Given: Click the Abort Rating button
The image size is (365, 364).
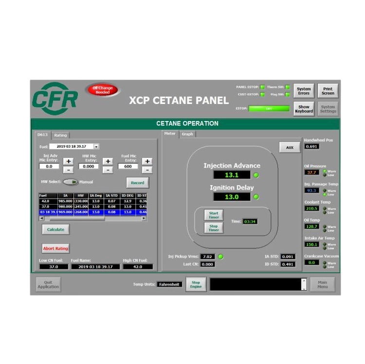Looking at the screenshot, I should (55, 248).
